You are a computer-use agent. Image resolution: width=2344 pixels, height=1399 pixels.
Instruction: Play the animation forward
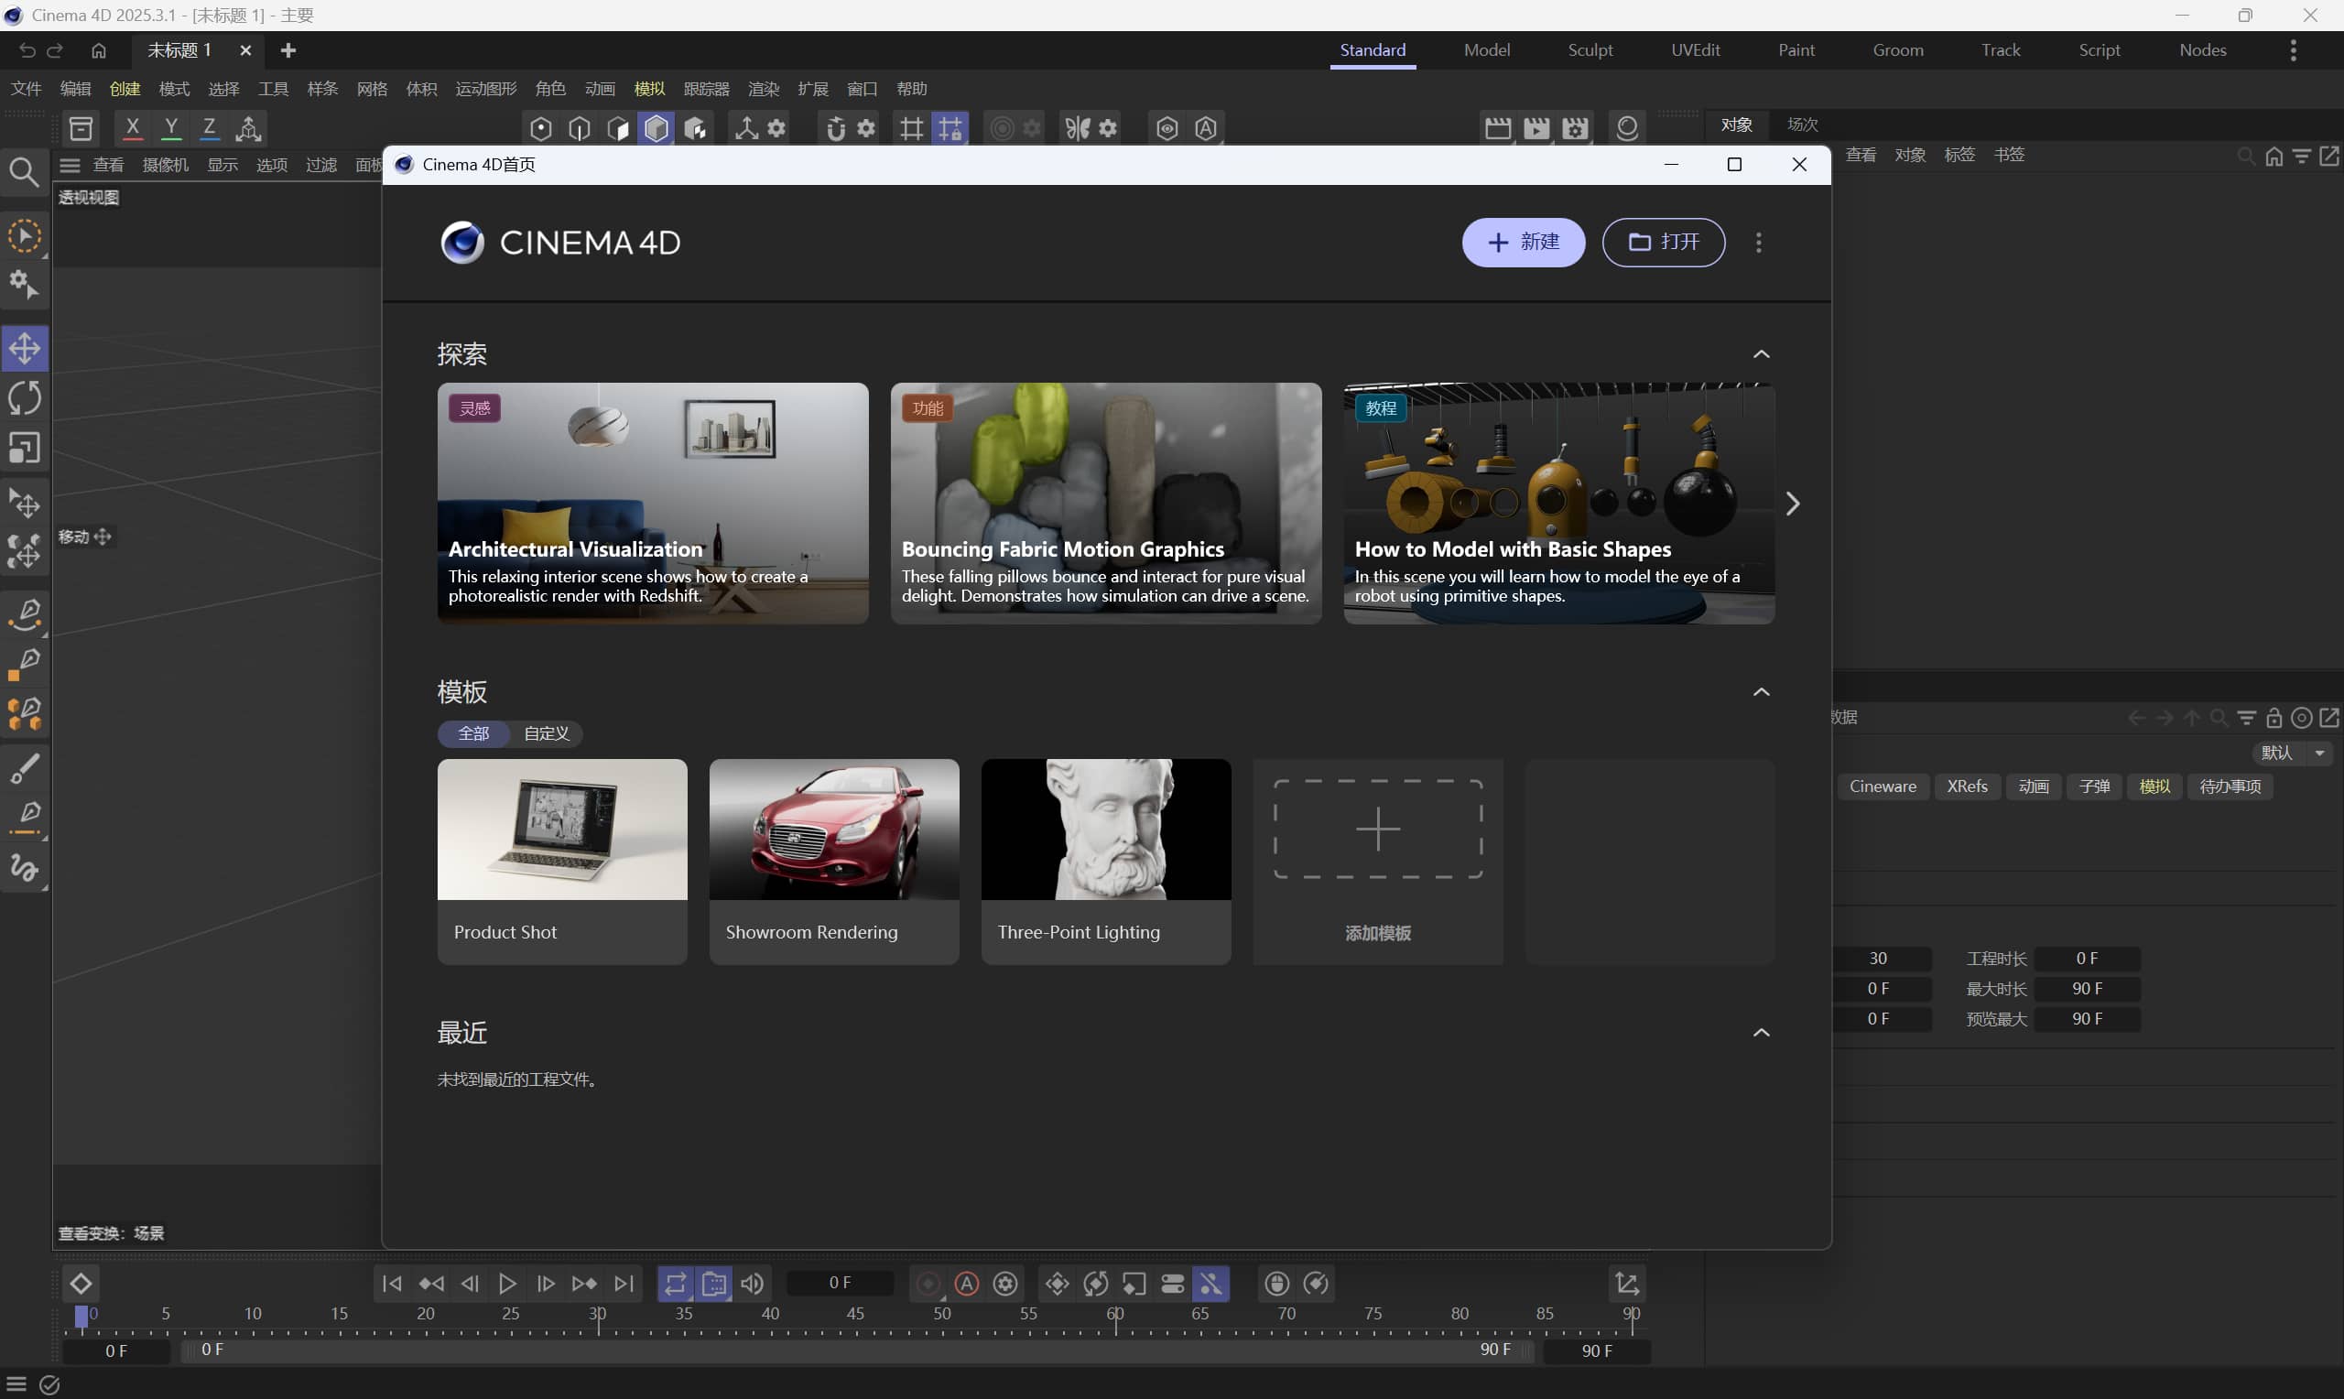pos(507,1284)
